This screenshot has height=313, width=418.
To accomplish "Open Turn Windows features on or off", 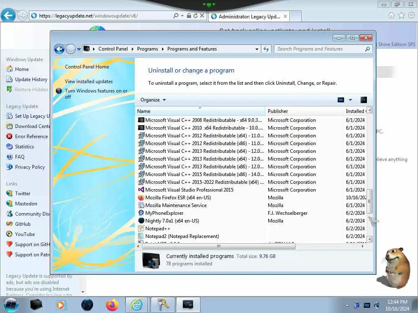I will click(96, 94).
